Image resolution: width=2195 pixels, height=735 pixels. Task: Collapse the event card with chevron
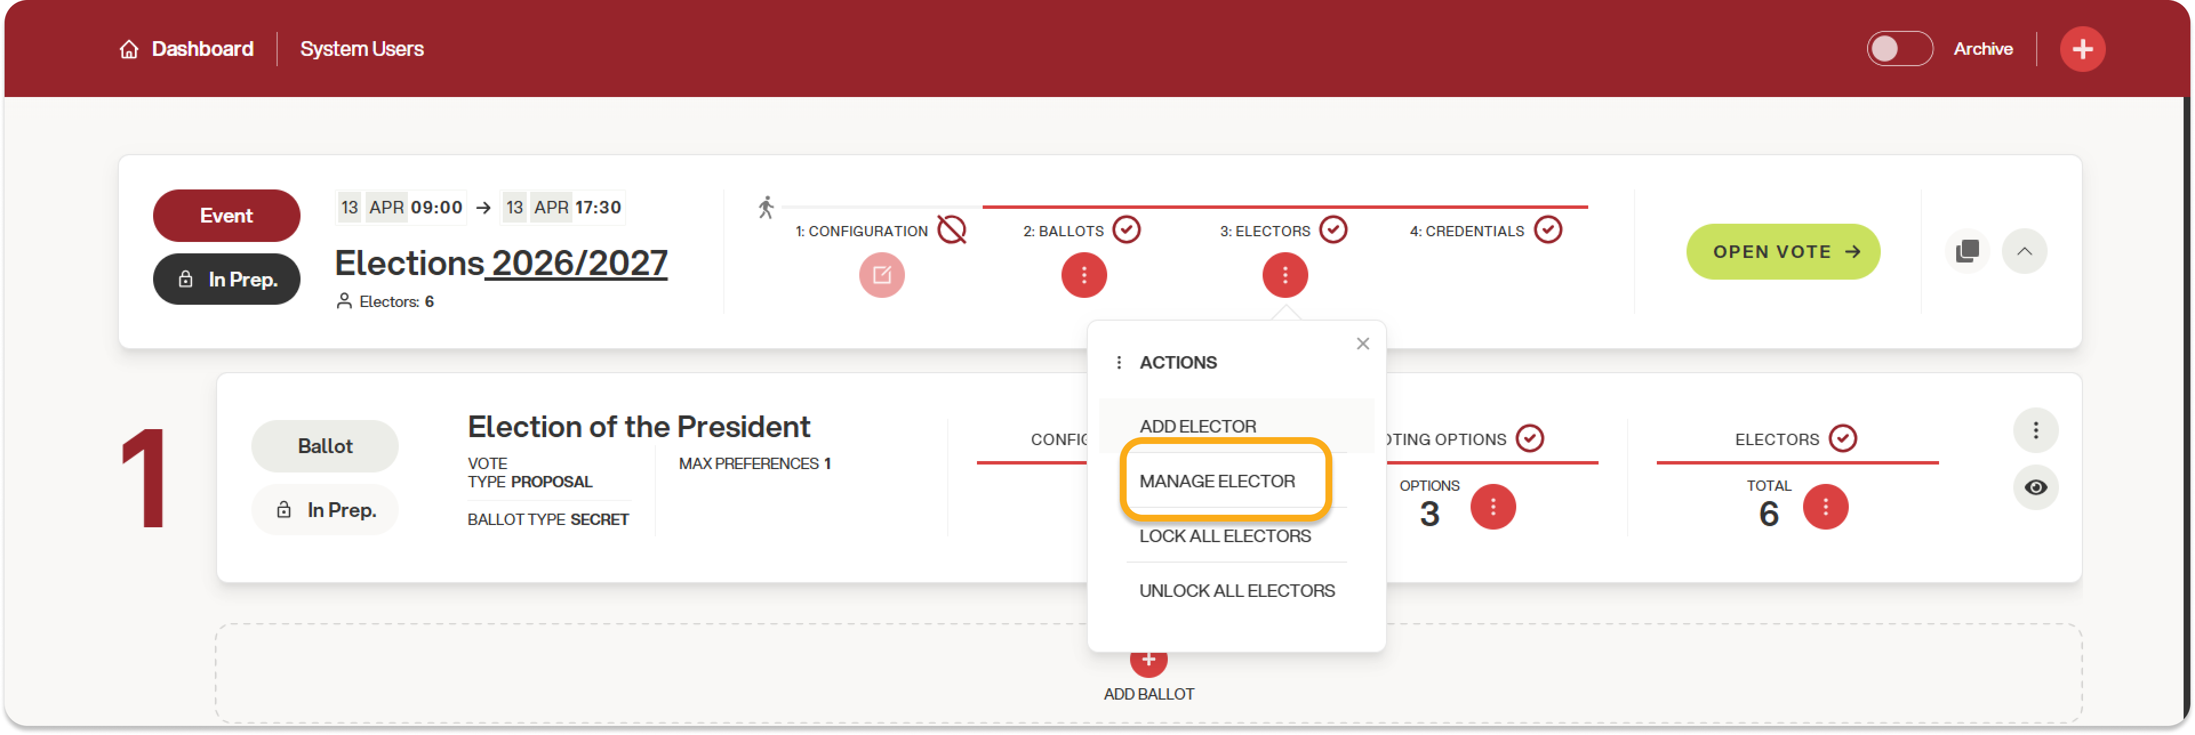pos(2024,252)
